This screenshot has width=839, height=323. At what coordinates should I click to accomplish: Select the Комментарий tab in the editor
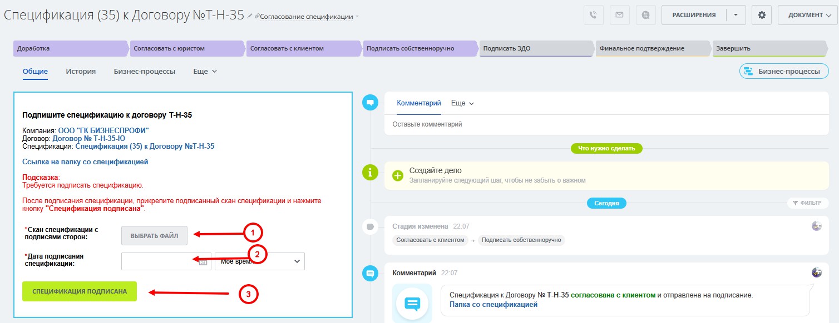point(419,103)
